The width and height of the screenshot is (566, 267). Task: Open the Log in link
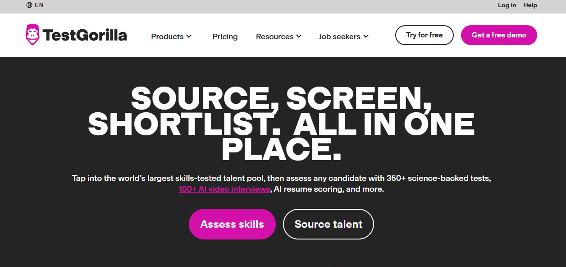pos(507,5)
